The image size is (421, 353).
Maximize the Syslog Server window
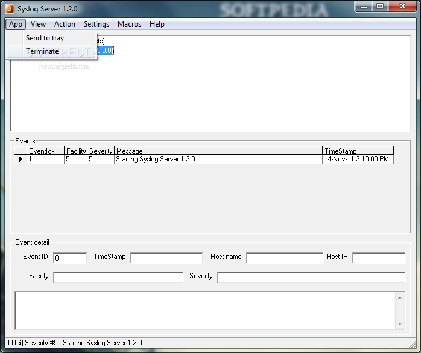click(380, 7)
